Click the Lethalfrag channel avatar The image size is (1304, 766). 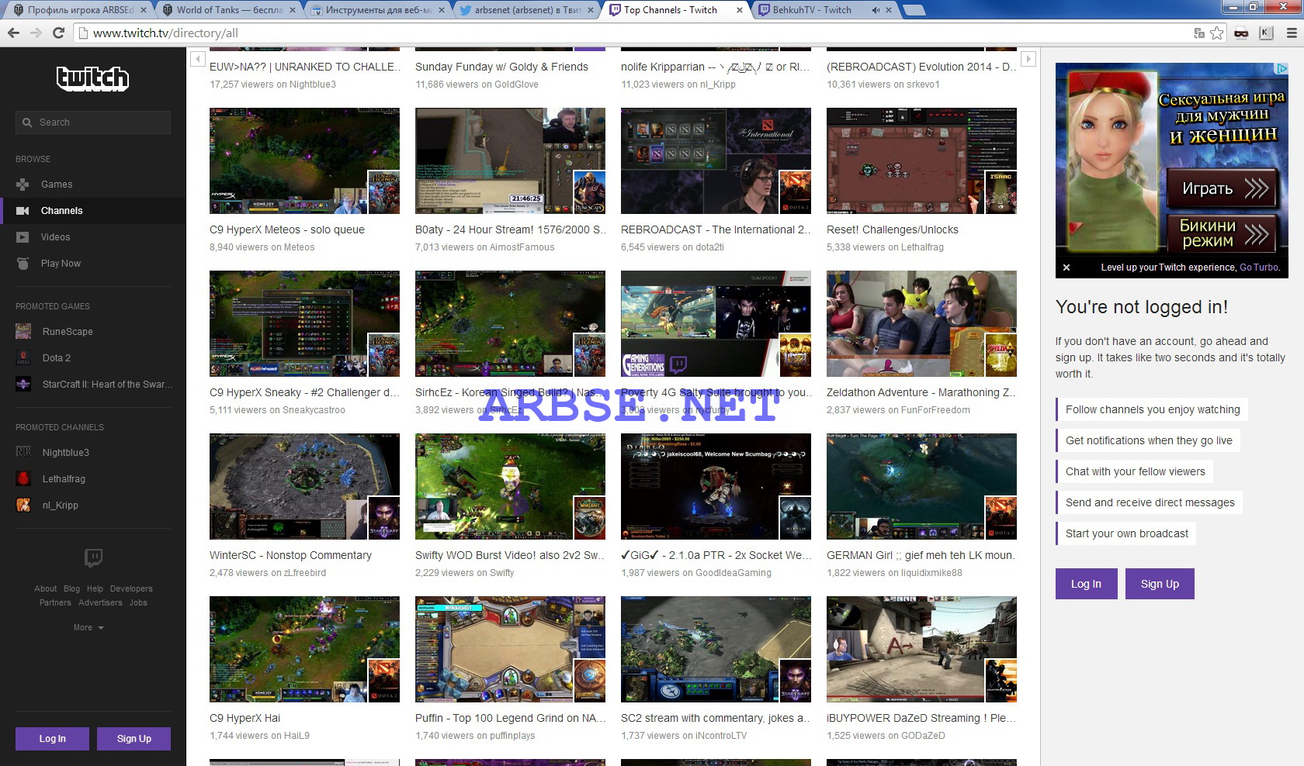click(23, 478)
